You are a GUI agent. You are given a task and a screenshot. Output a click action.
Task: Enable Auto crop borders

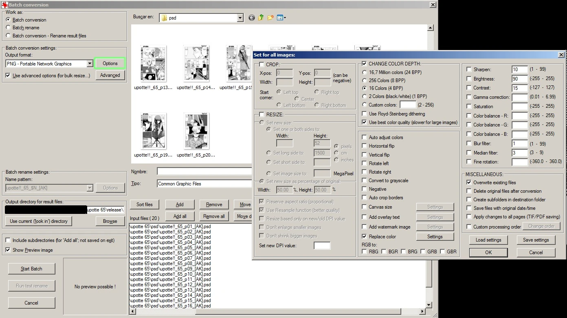(365, 198)
